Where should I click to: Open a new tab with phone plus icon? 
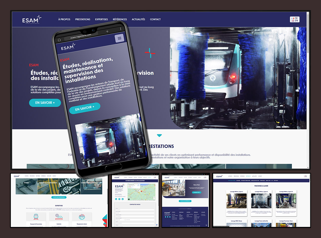107,31
